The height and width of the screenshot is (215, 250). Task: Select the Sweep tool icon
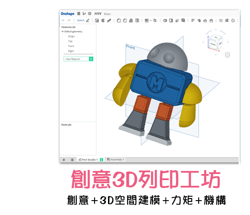pos(109,20)
